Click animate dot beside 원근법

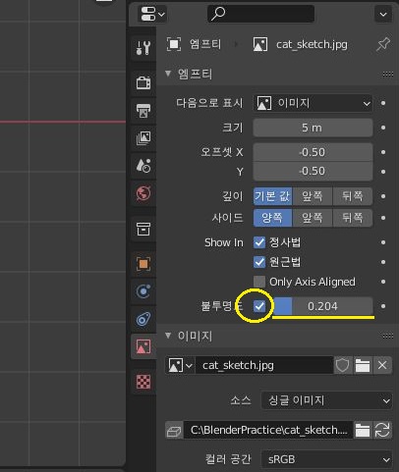coord(383,262)
